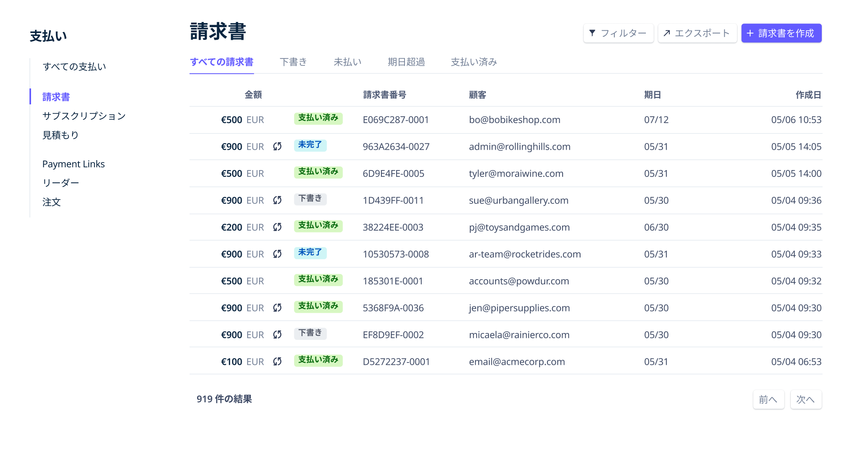860x474 pixels.
Task: Click the 前へ pagination button
Action: pyautogui.click(x=768, y=399)
